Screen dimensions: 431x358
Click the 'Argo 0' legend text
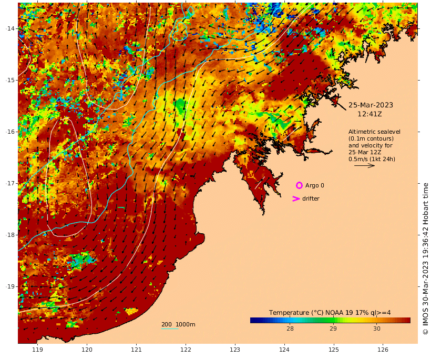point(314,186)
